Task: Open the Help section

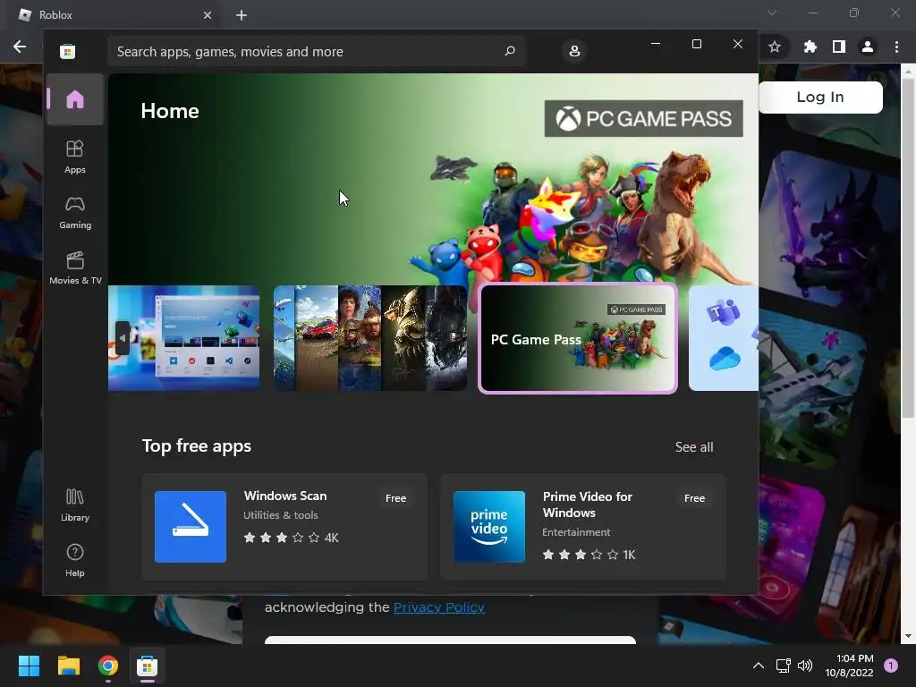Action: coord(75,560)
